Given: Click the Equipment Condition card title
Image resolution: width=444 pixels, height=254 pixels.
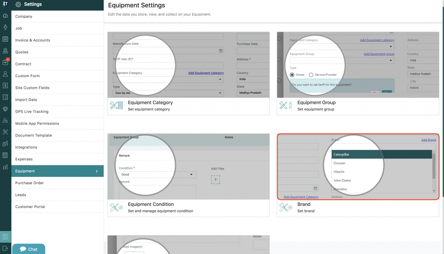Looking at the screenshot, I should (150, 204).
